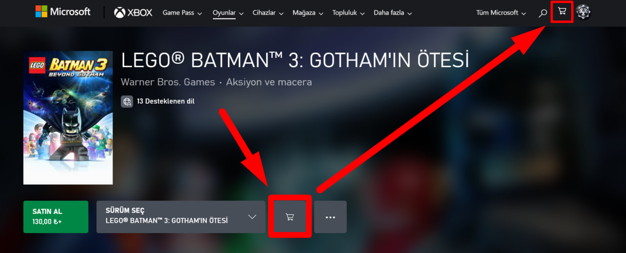This screenshot has width=626, height=253.
Task: Click the LEGO Batman 3 cover art
Action: (x=68, y=117)
